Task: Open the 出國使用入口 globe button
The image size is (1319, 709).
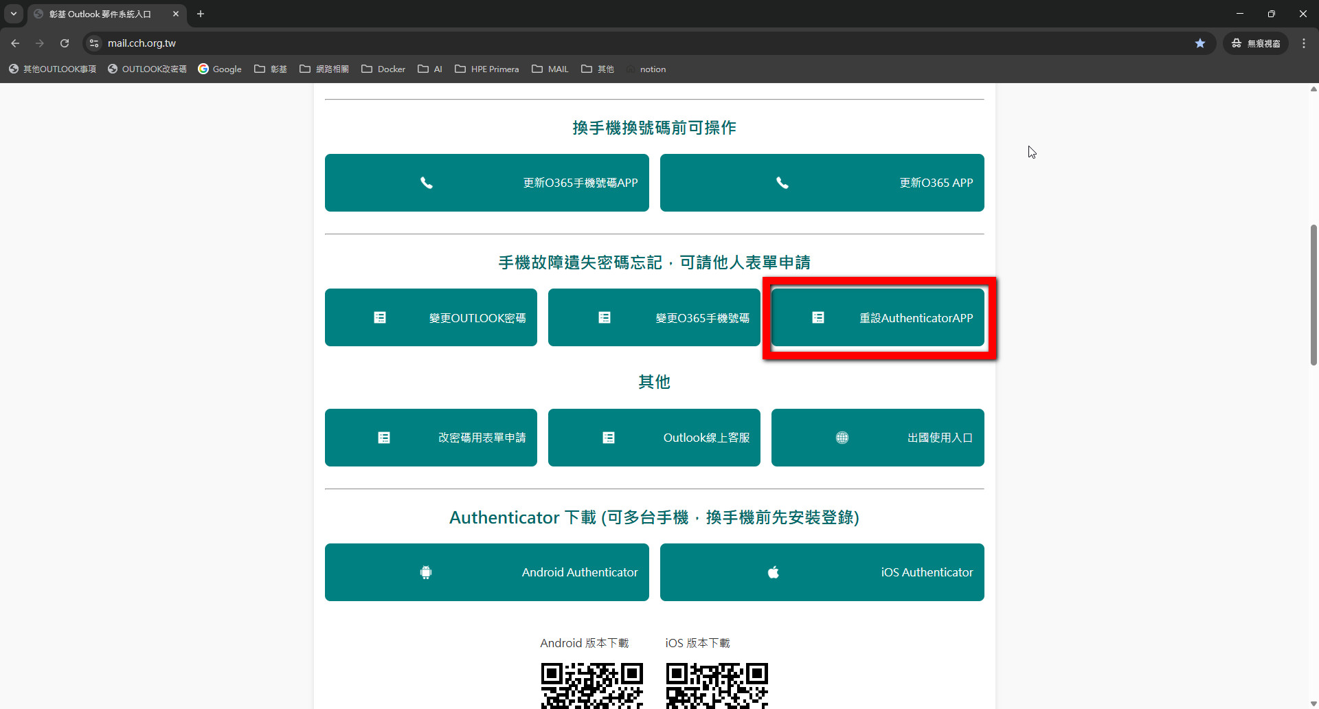Action: tap(877, 438)
